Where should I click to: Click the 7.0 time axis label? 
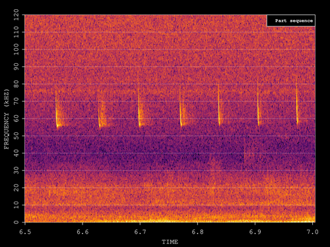click(313, 232)
